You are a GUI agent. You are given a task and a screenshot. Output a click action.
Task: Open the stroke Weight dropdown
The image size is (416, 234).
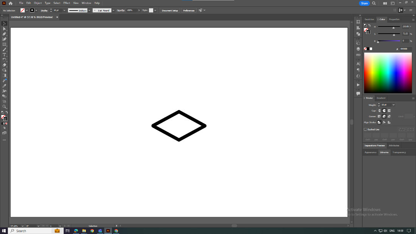pos(394,105)
